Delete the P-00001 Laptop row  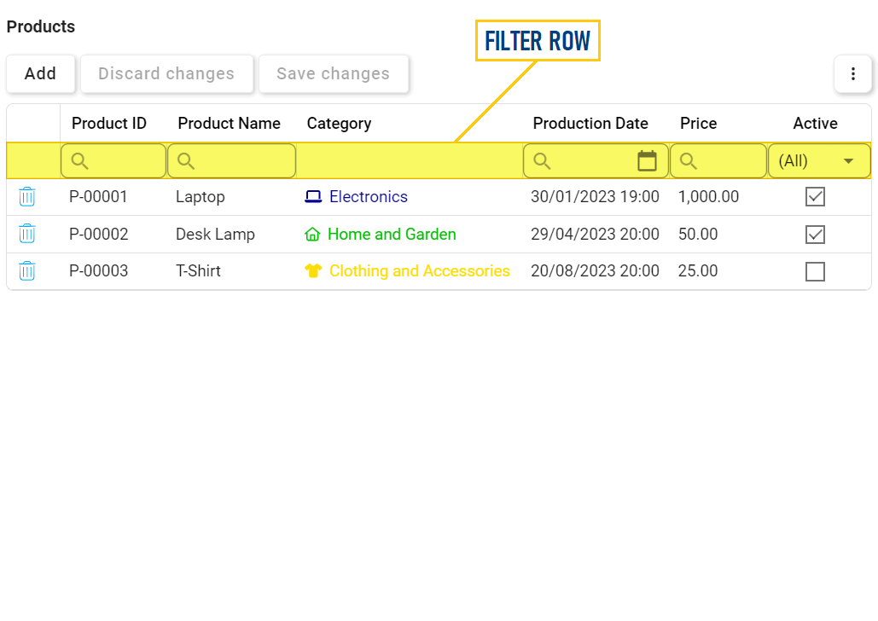(27, 197)
